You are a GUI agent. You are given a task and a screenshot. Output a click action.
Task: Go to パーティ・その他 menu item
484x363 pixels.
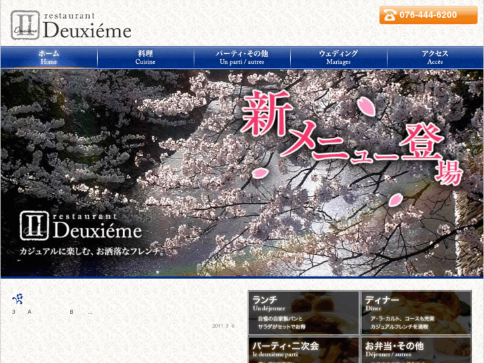242,57
